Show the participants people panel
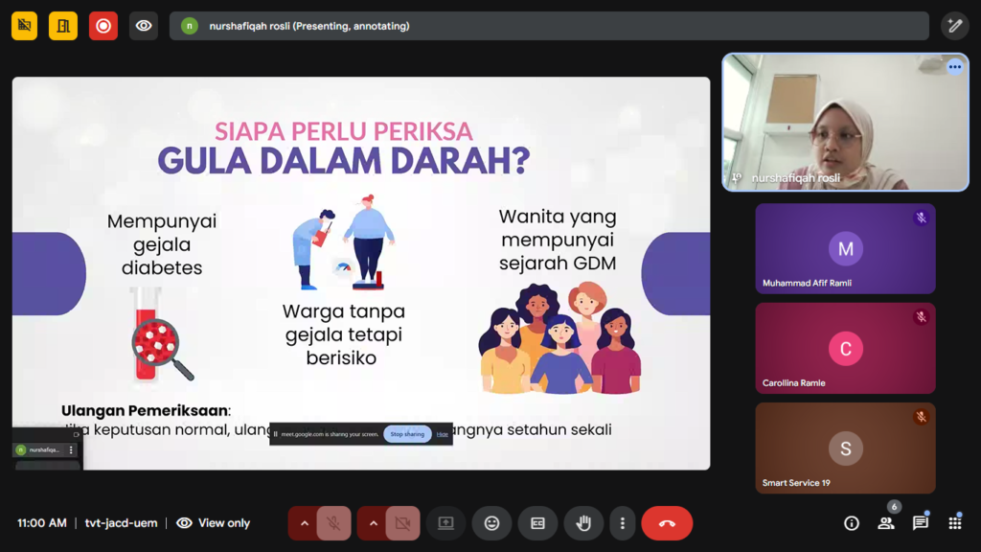Screen dimensions: 981x552 [886, 523]
